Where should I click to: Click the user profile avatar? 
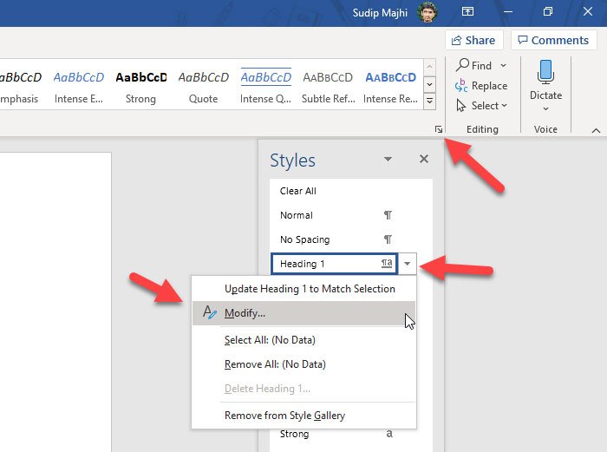427,13
